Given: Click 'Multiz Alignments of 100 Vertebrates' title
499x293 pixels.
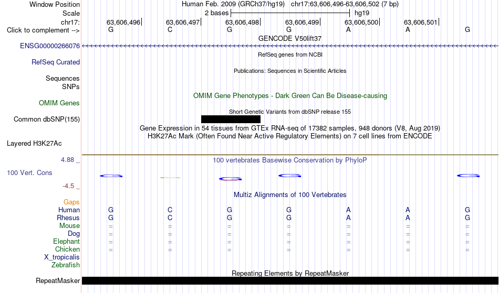Looking at the screenshot, I should (290, 195).
